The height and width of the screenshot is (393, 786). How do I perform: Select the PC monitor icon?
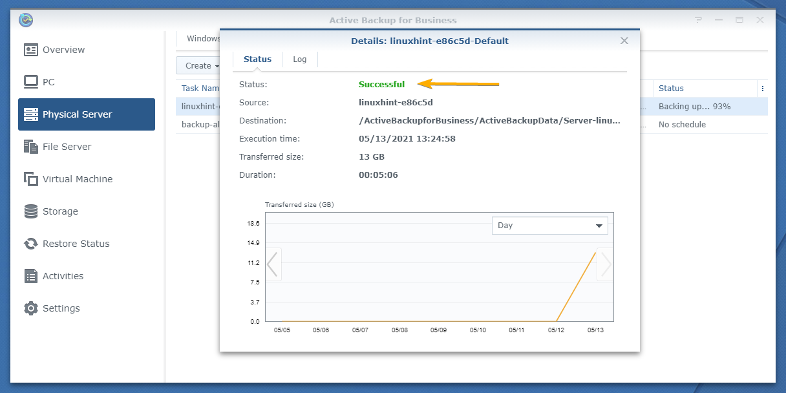pyautogui.click(x=30, y=82)
